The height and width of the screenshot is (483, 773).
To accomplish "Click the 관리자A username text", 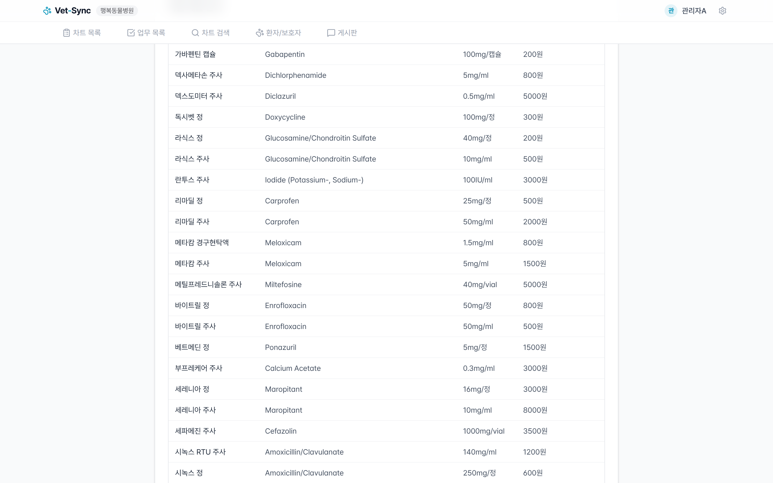I will (x=694, y=11).
